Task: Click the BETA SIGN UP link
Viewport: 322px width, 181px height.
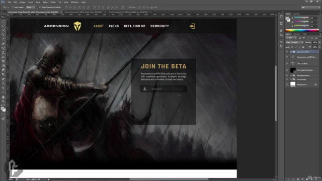Action: [134, 26]
